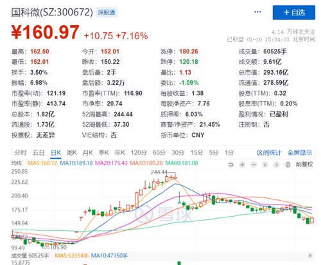Viewport: 321px width, 265px height.
Task: Click the MA10:169.18 legend label
Action: 76,163
